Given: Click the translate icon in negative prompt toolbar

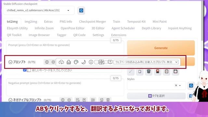Looking at the screenshot, I should coord(93,100).
